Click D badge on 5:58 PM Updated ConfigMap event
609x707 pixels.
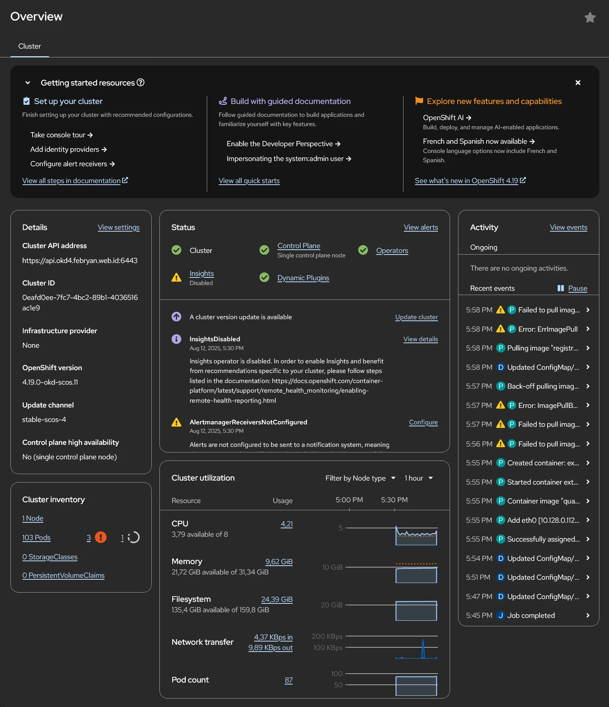click(501, 367)
